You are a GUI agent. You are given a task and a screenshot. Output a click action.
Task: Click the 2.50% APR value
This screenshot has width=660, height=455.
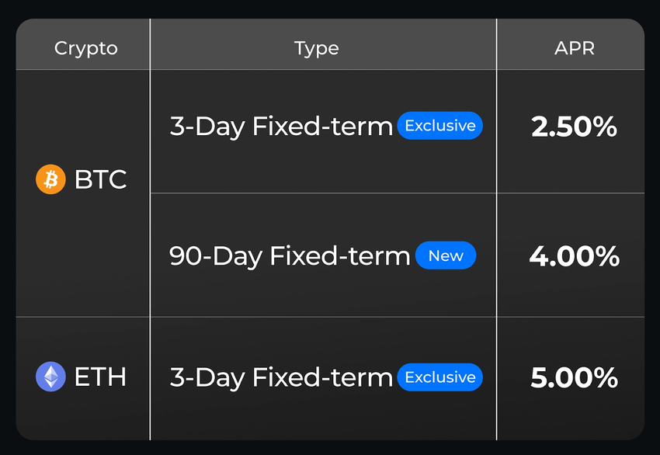574,127
